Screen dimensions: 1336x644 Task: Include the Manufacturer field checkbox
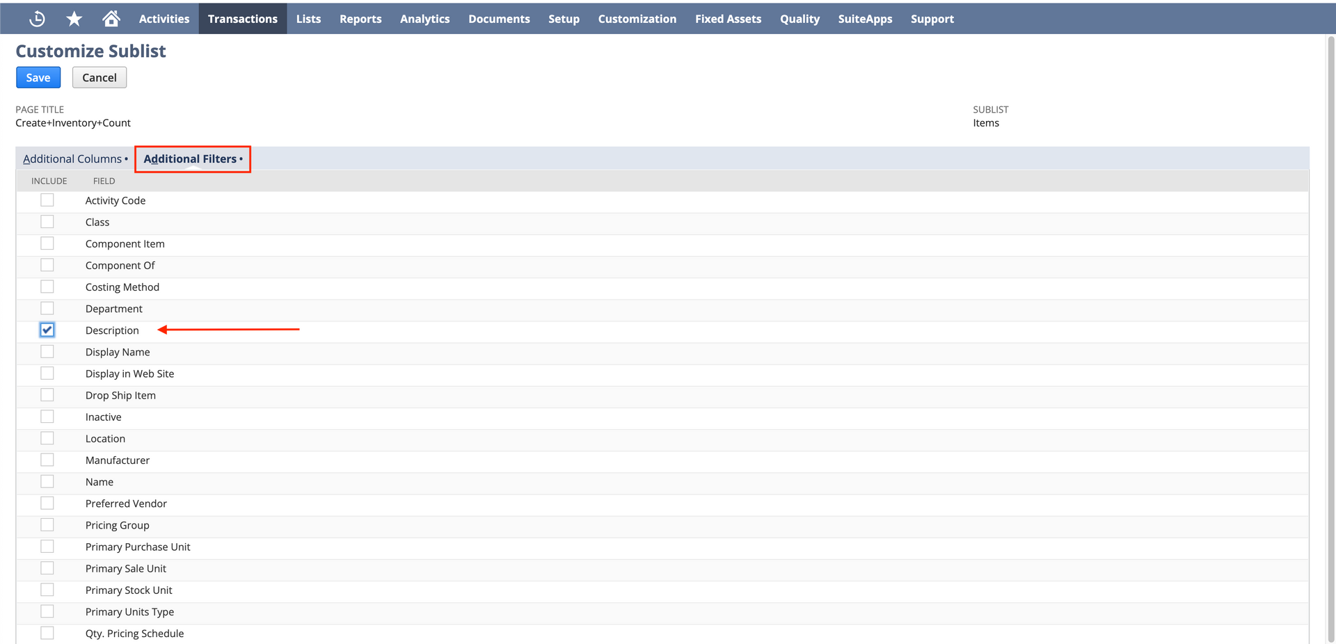click(47, 460)
